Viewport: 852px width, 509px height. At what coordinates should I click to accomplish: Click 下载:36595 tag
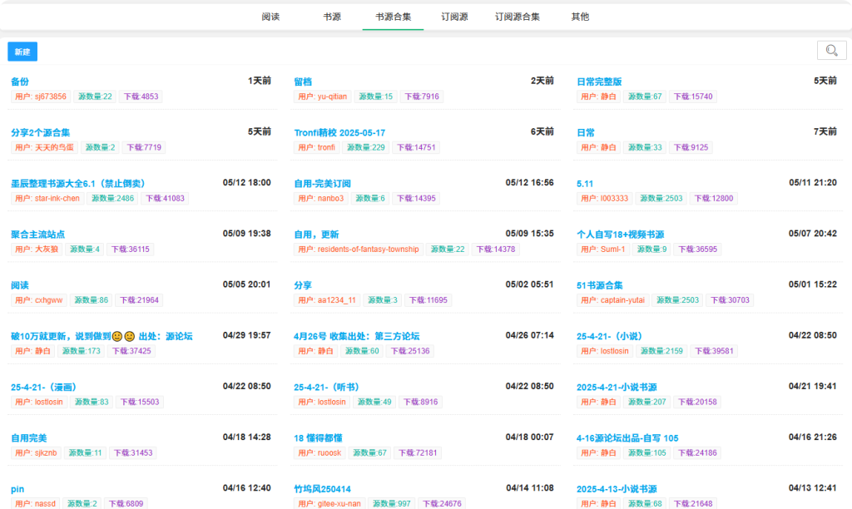click(x=698, y=250)
